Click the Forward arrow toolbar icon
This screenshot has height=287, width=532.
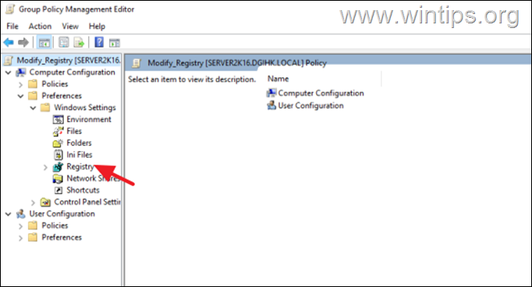tap(23, 43)
